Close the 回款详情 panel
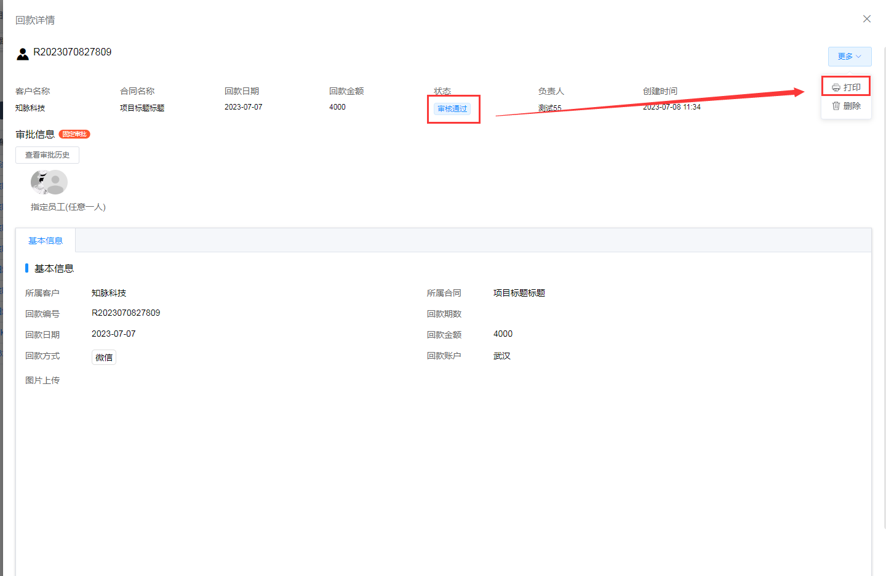886x576 pixels. [866, 19]
